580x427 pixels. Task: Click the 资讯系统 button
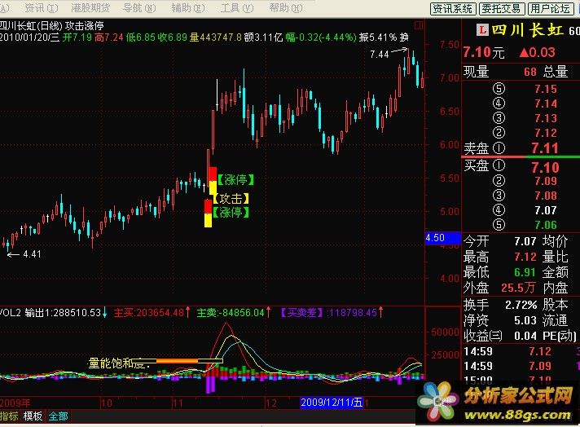point(453,8)
